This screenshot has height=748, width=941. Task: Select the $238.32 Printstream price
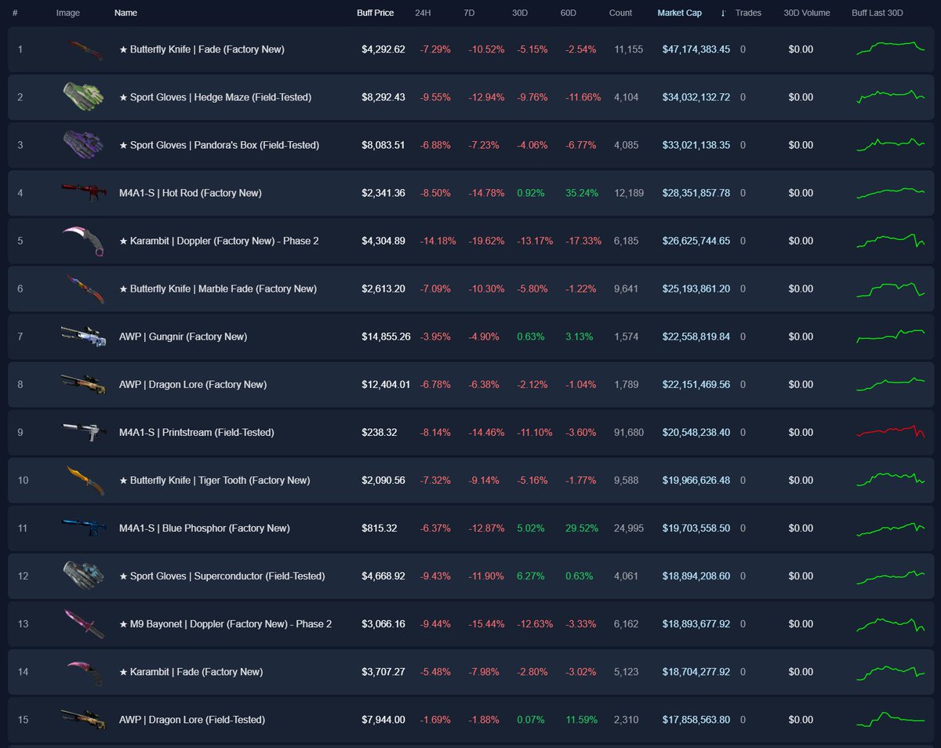[379, 432]
